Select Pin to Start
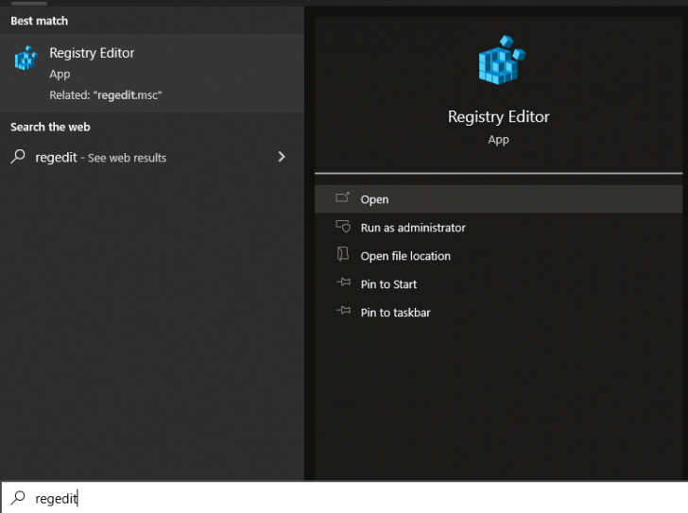The width and height of the screenshot is (688, 513). 498,284
